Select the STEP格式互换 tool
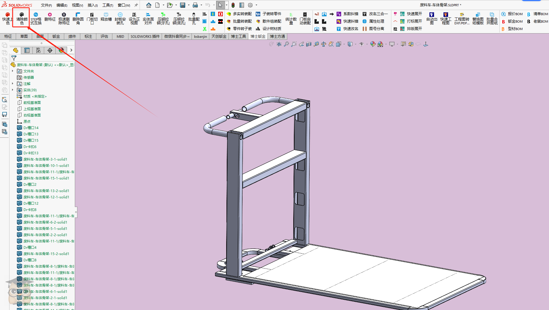549x310 pixels. pos(36,18)
